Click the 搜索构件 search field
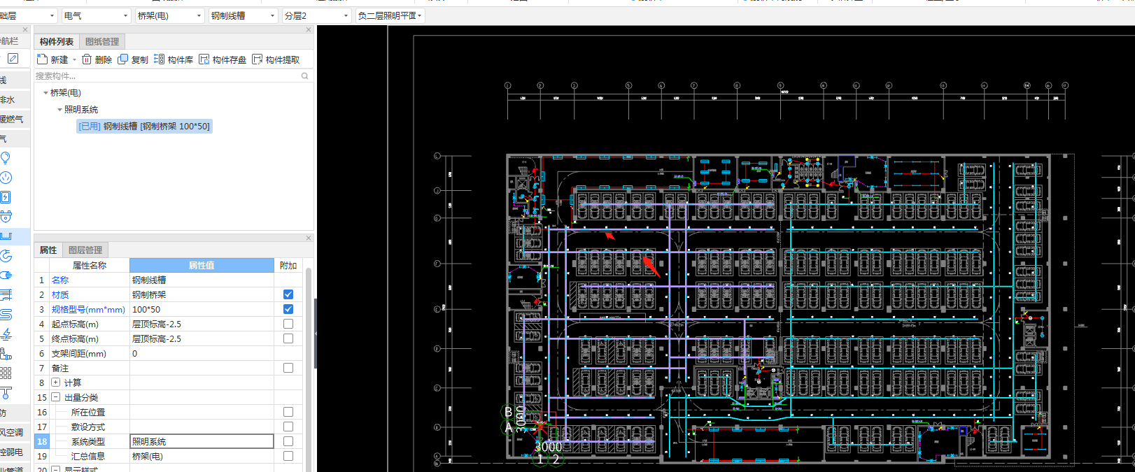Image resolution: width=1135 pixels, height=472 pixels. click(167, 76)
